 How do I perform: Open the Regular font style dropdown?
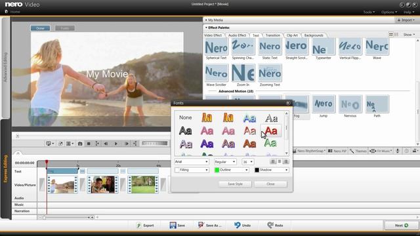tap(225, 162)
